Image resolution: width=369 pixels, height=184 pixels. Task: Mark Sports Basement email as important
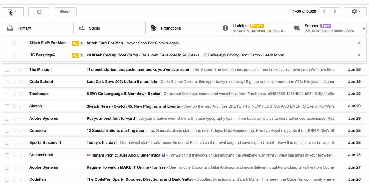(22, 143)
